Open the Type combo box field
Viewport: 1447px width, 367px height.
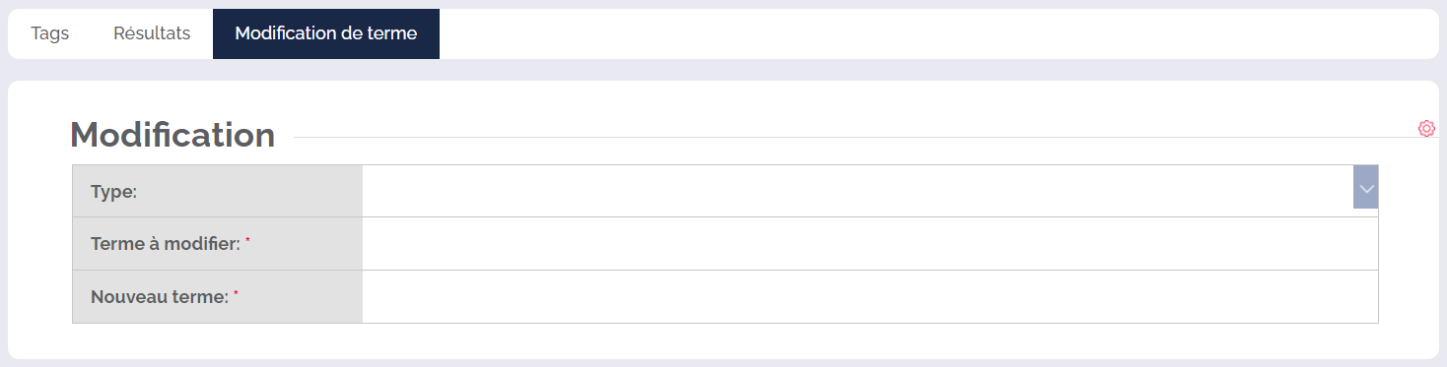[x=869, y=191]
